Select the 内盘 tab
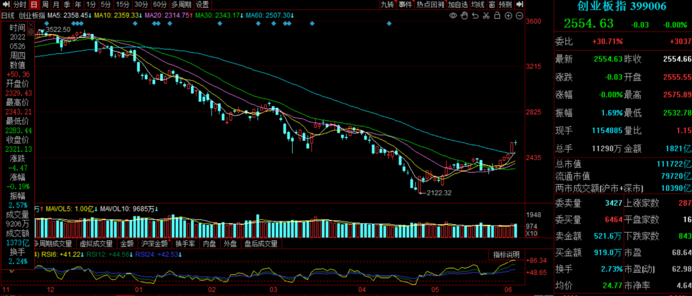Viewport: 692px width, 296px height. click(209, 243)
